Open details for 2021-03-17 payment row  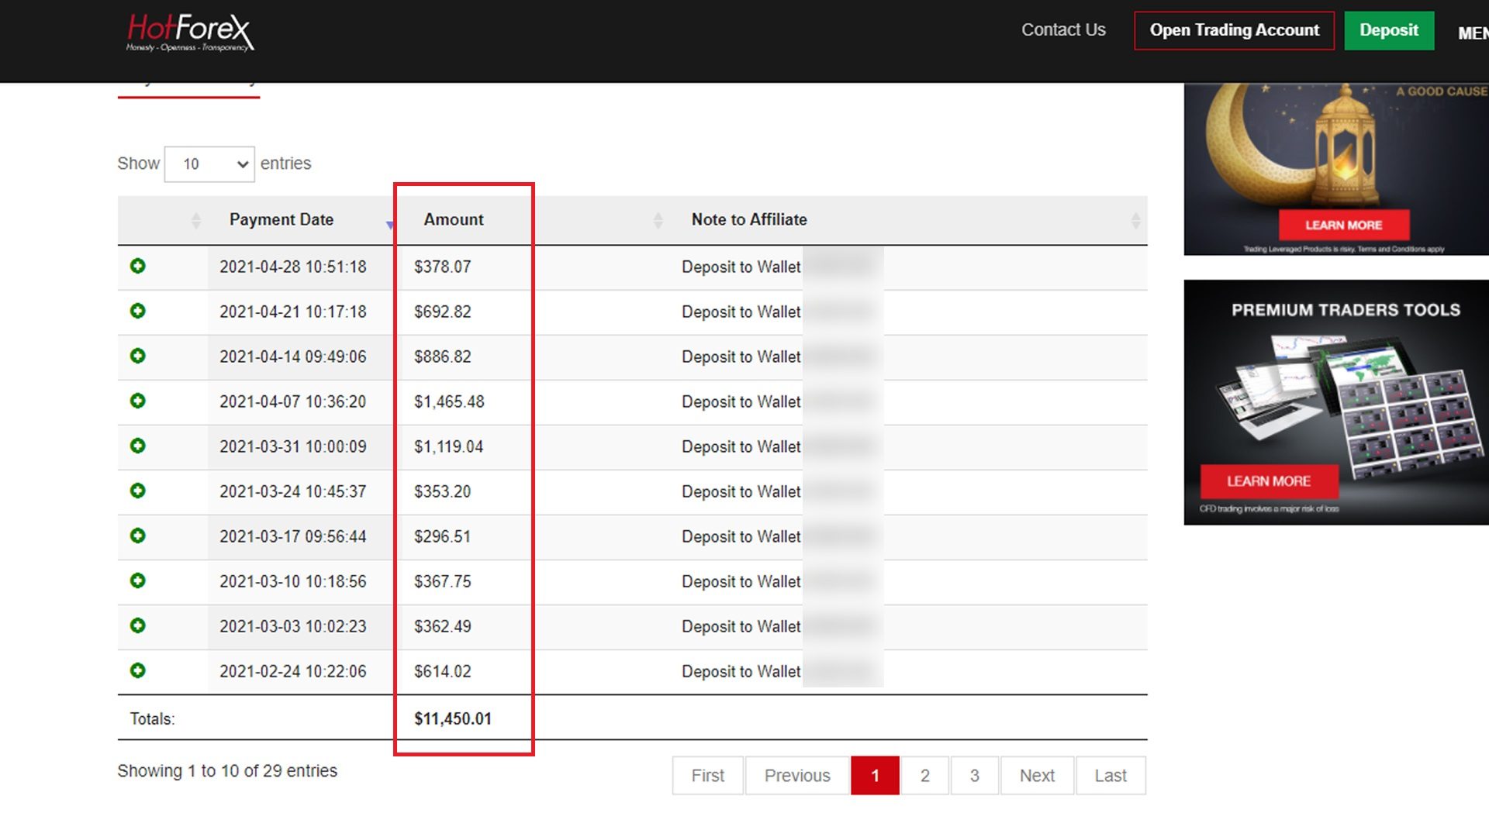pos(138,536)
